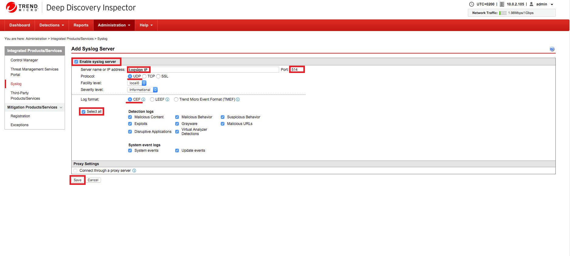Viewport: 570px width, 256px height.
Task: Click the server icon beside 10.0.2.105
Action: 502,4
